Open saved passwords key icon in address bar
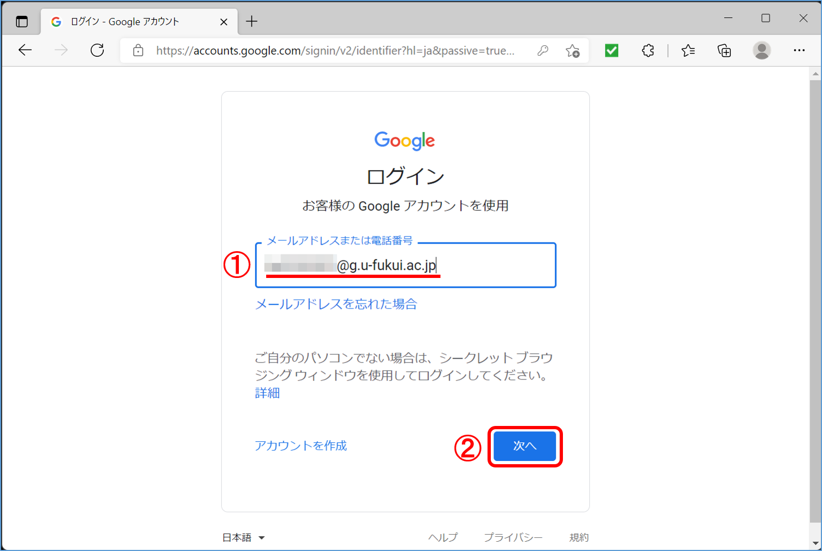Image resolution: width=822 pixels, height=551 pixels. point(543,51)
